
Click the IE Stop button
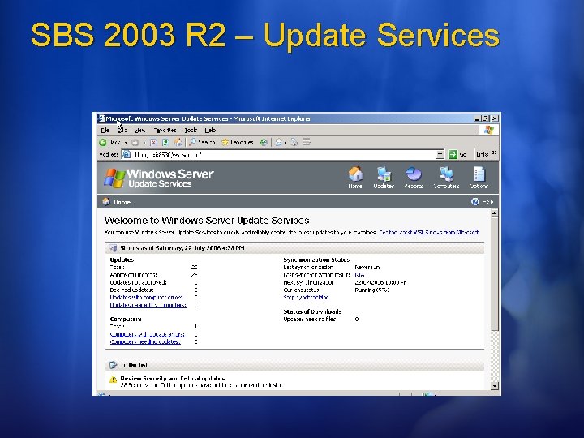153,142
